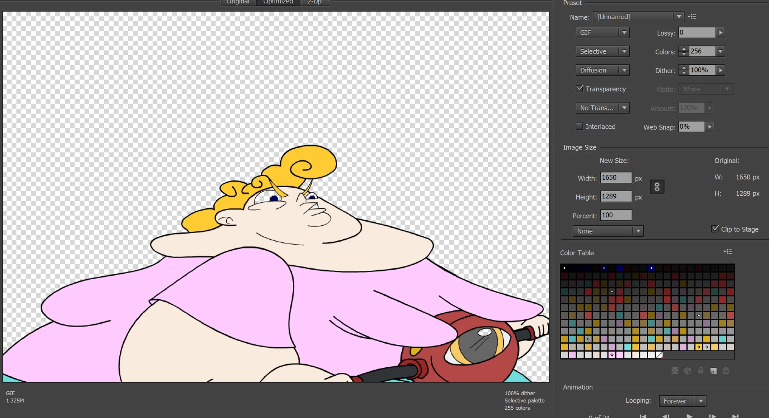
Task: Switch to the 2-Up tab
Action: [x=314, y=2]
